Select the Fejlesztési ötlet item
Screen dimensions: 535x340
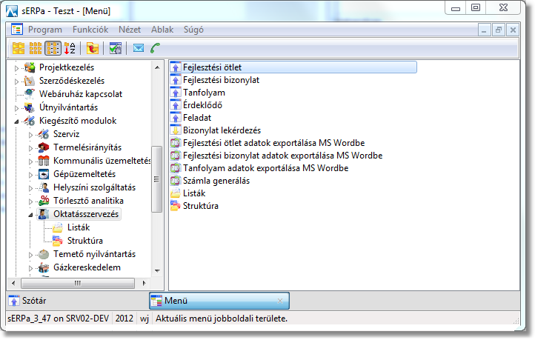(293, 67)
